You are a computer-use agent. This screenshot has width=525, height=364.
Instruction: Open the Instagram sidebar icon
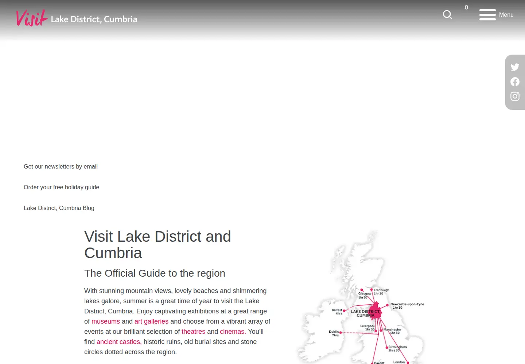(515, 96)
